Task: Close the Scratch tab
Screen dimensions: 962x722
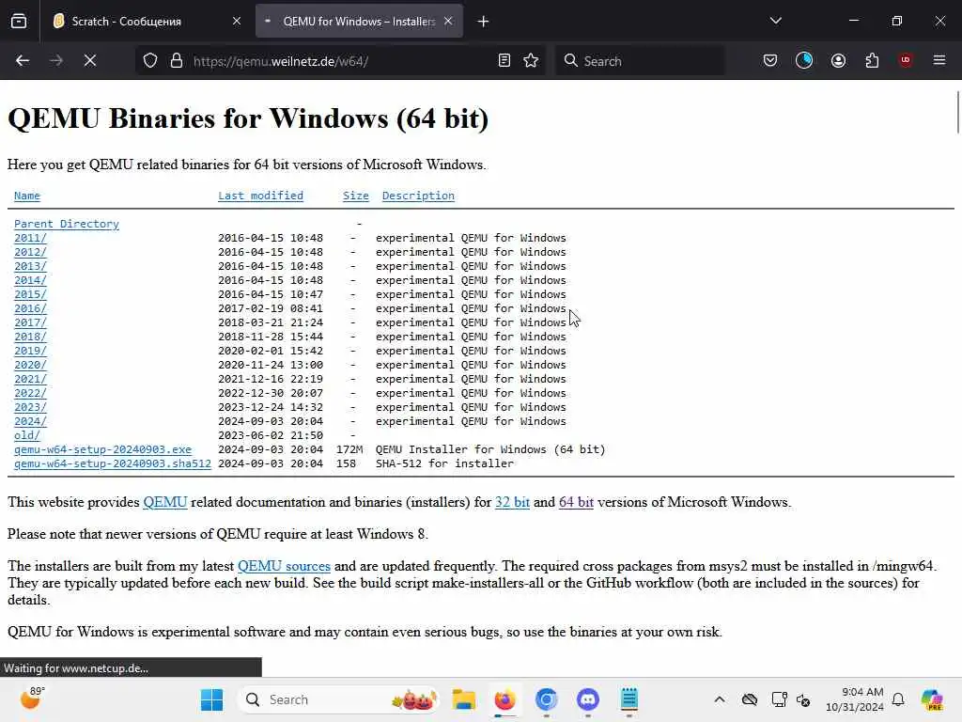Action: (x=237, y=21)
